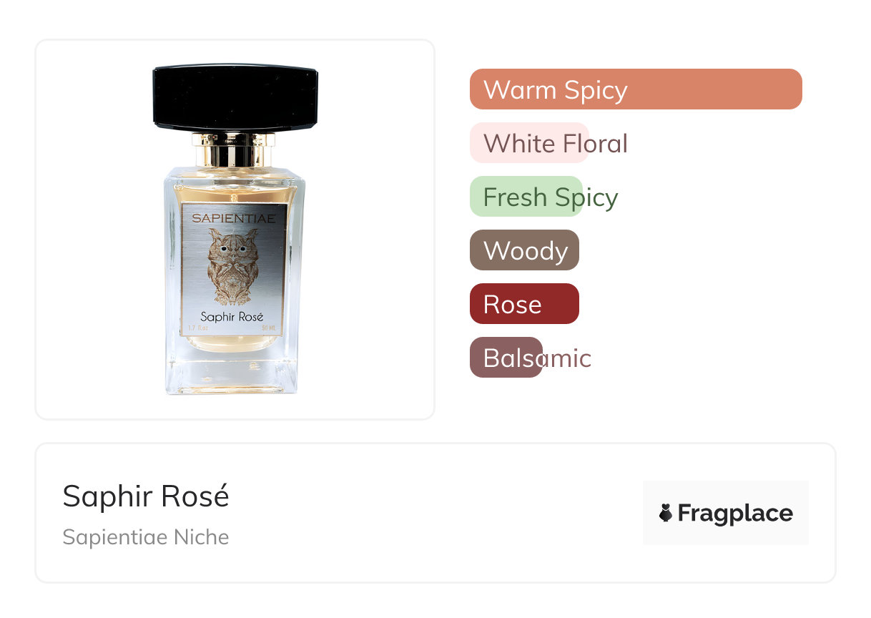Select the Woody accord bar
Screen dimensions: 871x618
(x=524, y=250)
